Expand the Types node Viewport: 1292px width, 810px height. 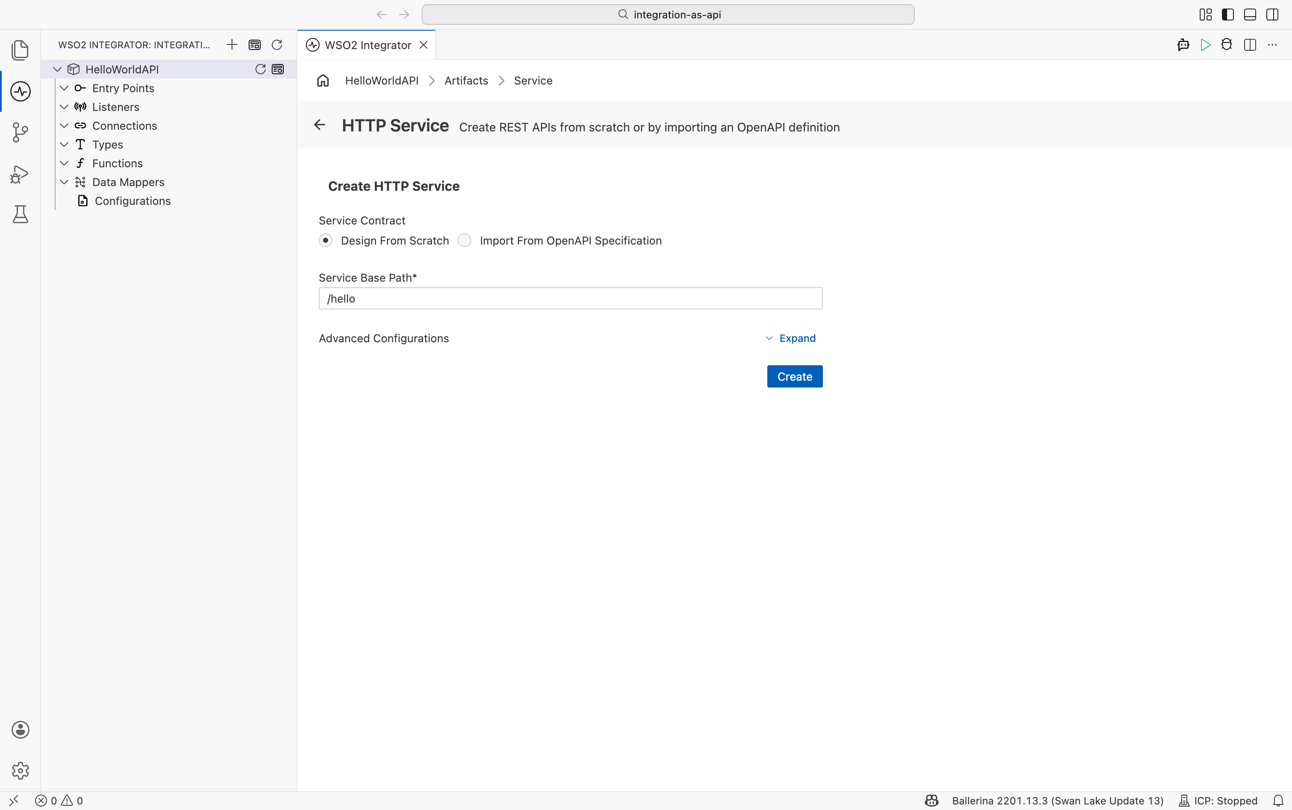pos(64,144)
